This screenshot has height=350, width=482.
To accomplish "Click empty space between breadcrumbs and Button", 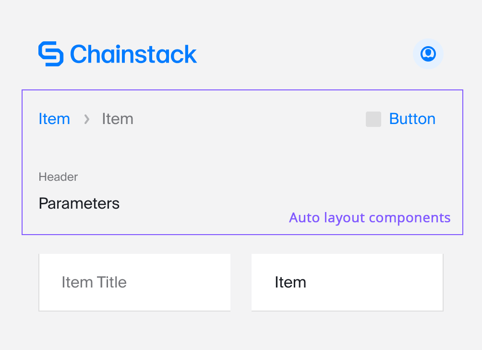I will pyautogui.click(x=249, y=119).
